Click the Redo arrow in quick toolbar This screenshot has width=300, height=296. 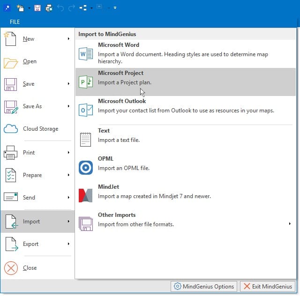pyautogui.click(x=72, y=8)
